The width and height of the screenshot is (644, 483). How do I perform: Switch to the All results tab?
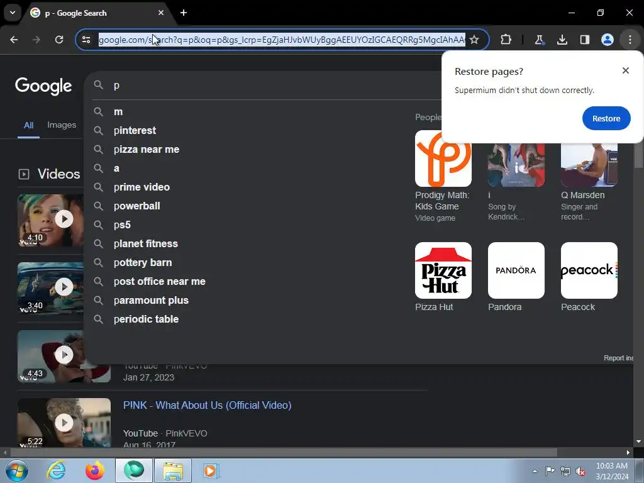click(x=28, y=125)
